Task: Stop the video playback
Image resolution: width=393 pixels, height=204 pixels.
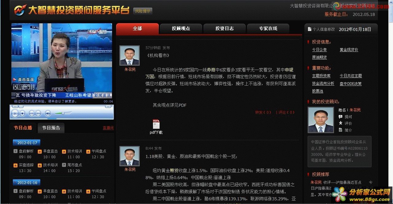Action: click(22, 114)
